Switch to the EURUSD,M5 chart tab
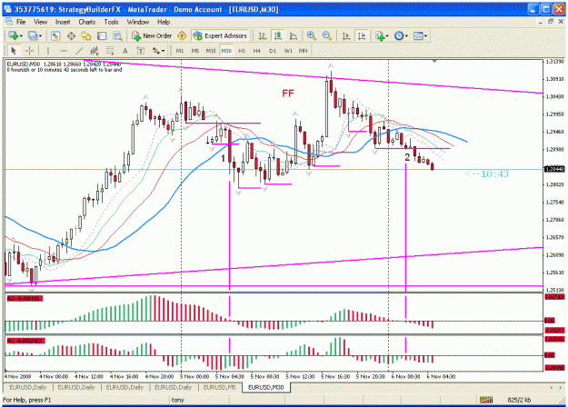The width and height of the screenshot is (568, 407). pos(220,387)
